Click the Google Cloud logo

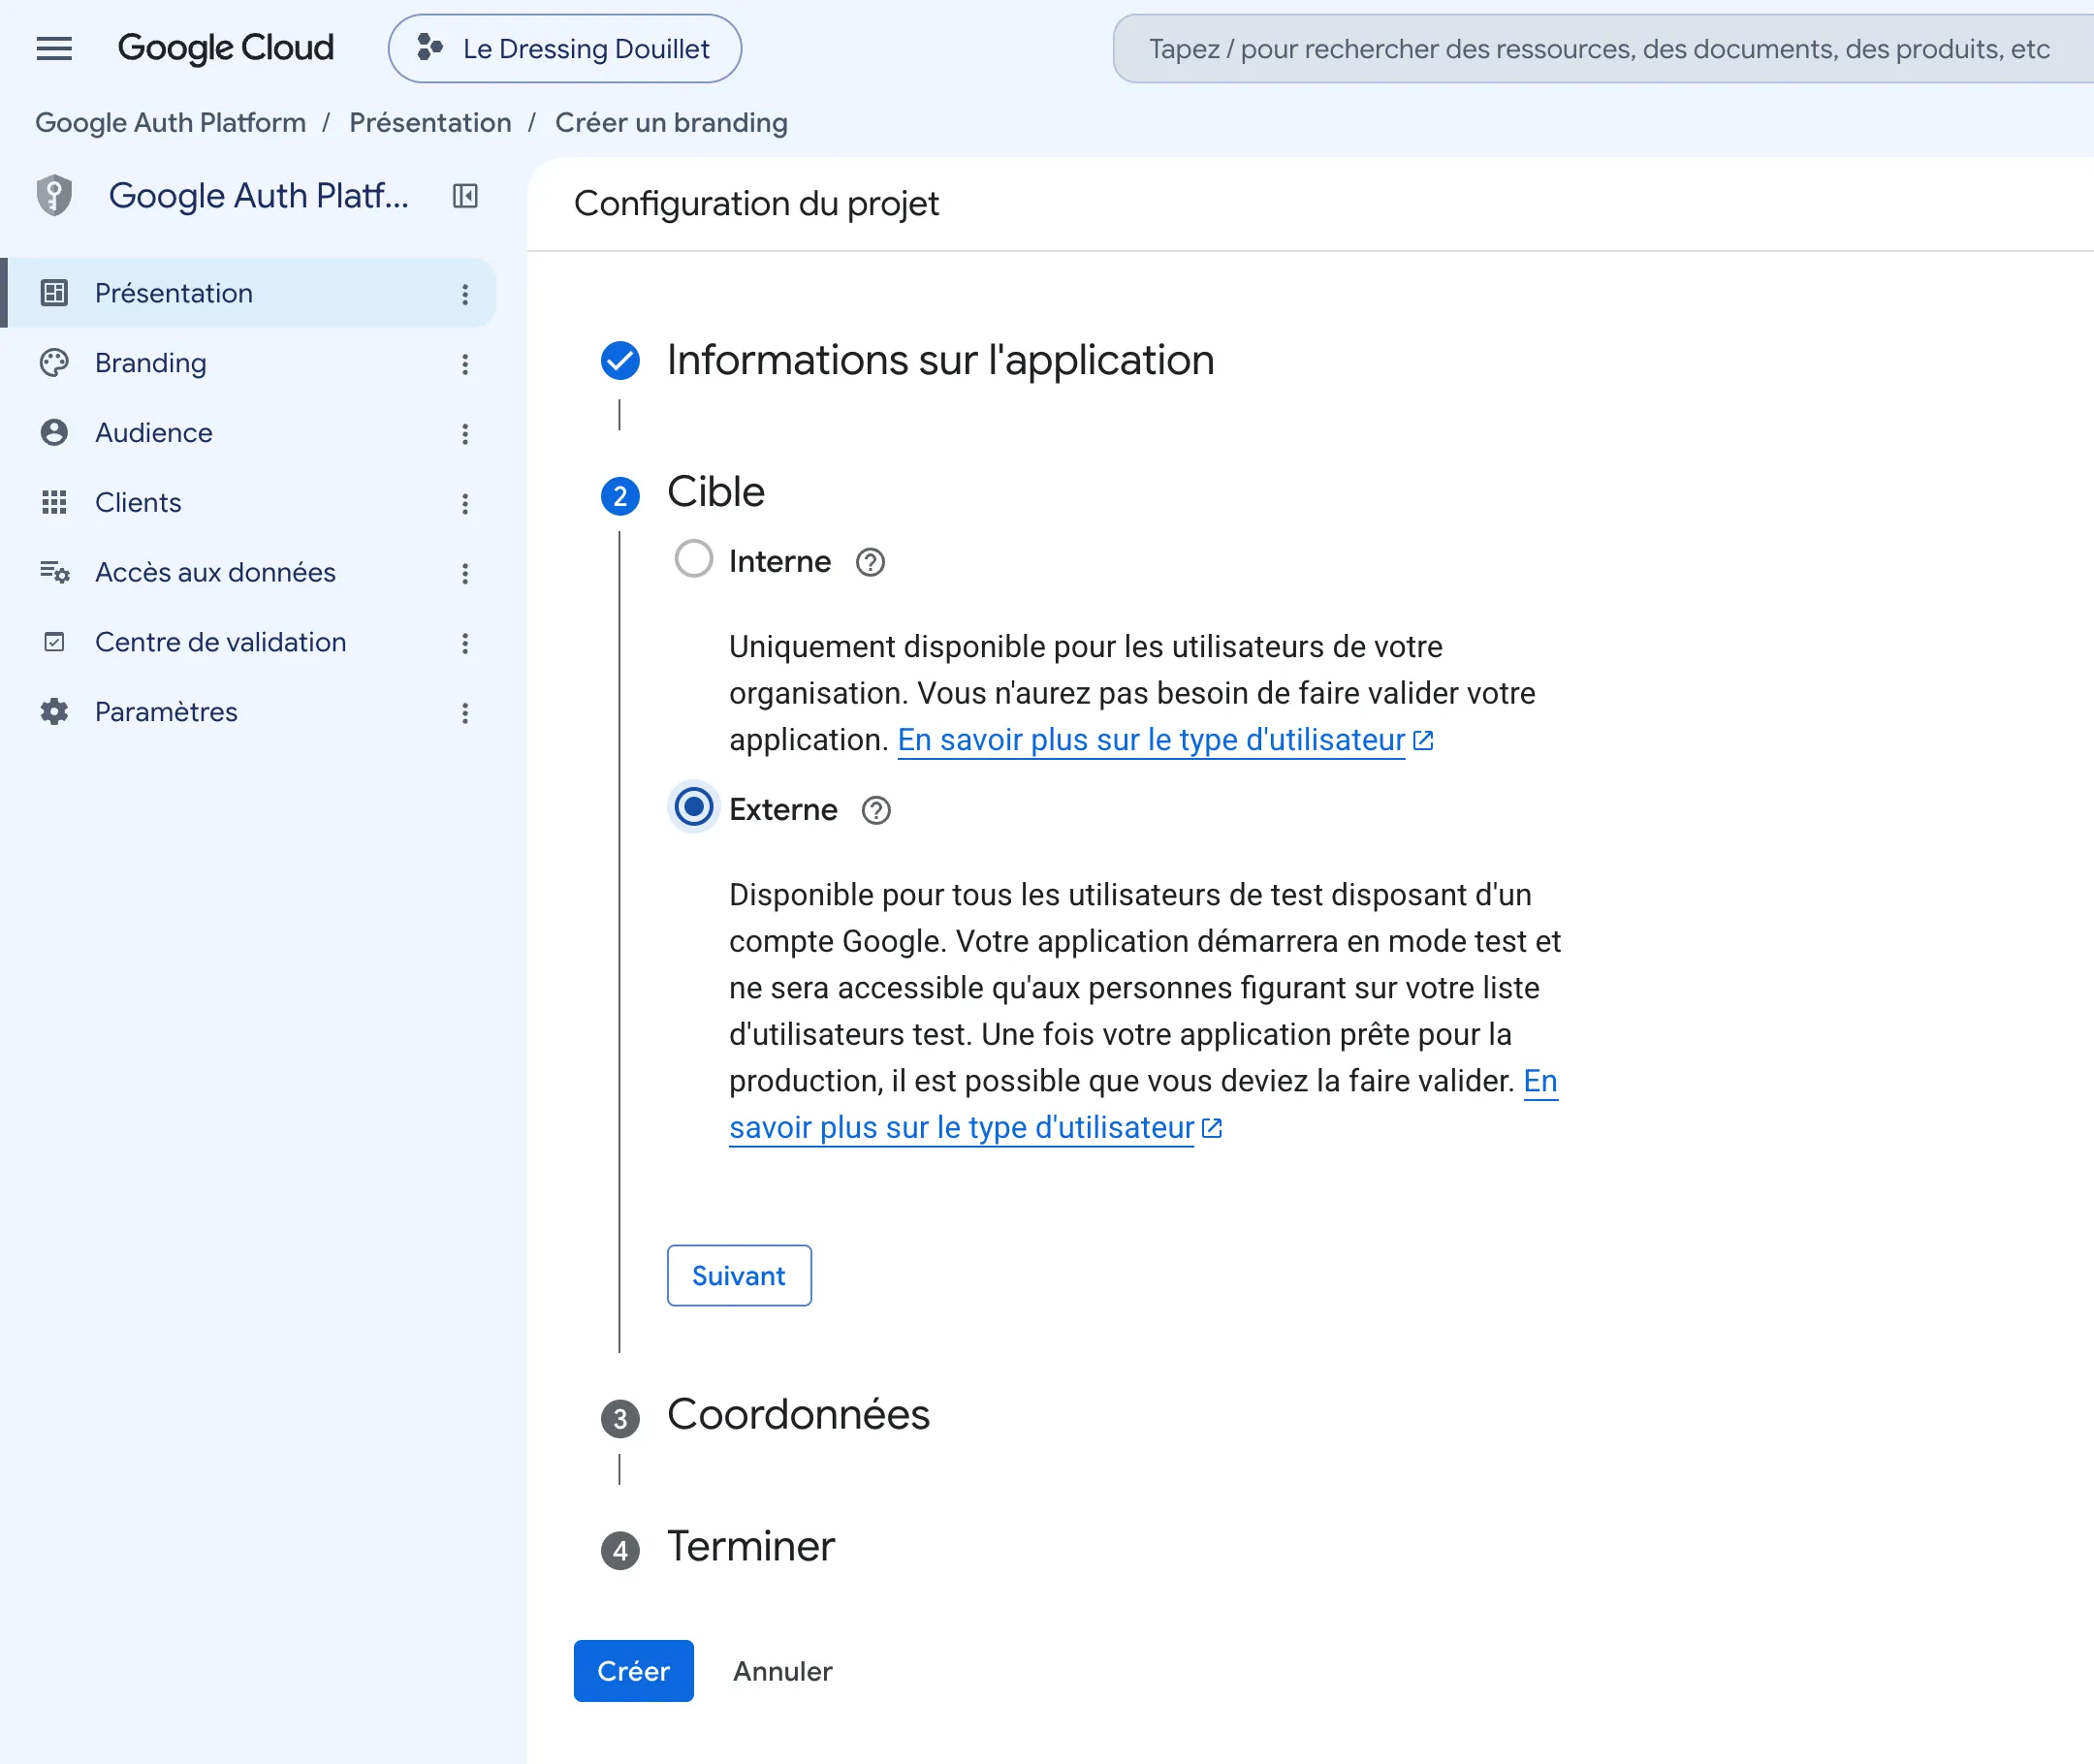tap(225, 48)
